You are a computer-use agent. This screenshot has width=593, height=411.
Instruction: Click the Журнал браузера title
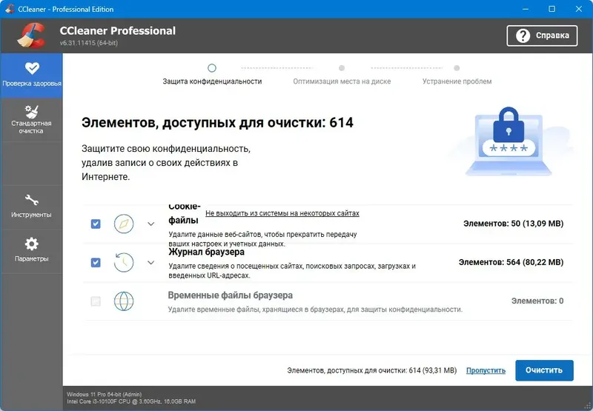(207, 252)
